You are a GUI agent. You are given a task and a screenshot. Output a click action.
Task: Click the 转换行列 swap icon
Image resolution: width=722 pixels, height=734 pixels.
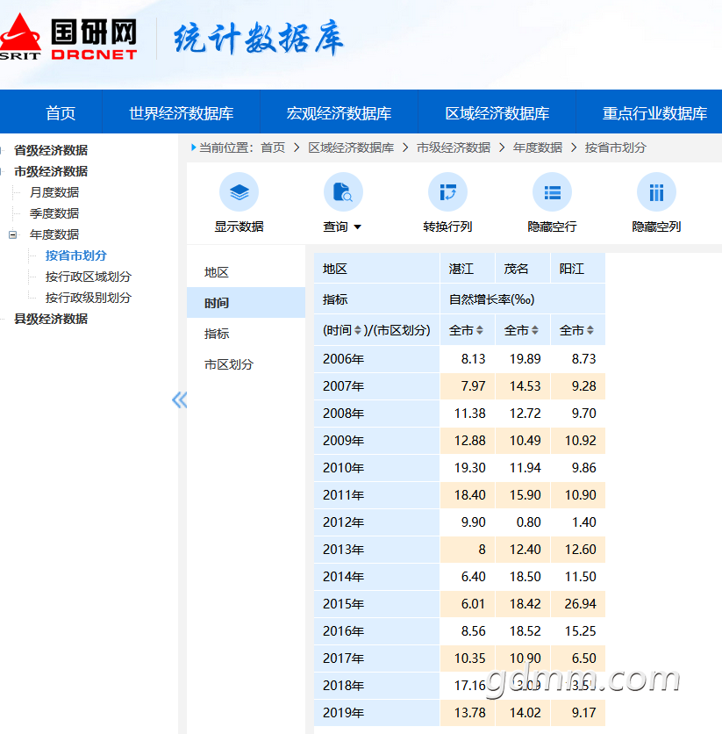[x=447, y=192]
